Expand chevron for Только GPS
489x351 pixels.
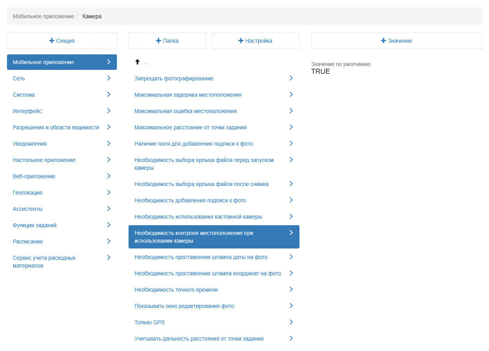point(291,322)
